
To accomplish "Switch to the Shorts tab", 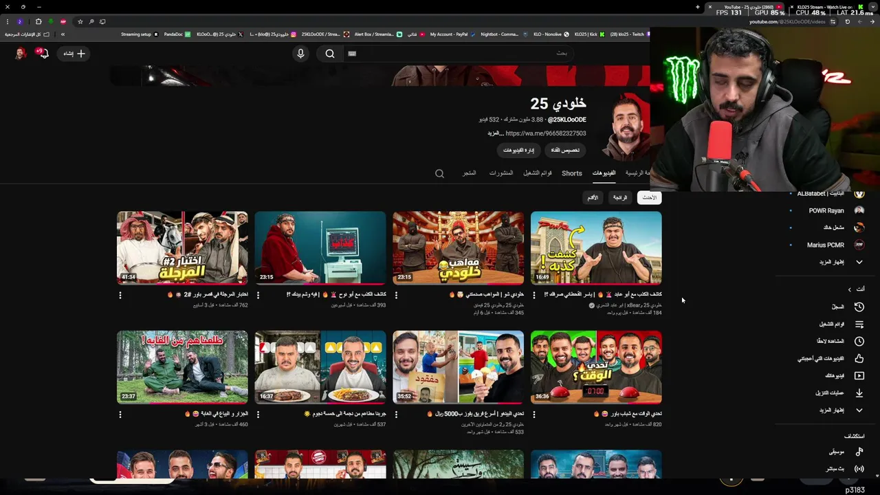I will pos(572,173).
